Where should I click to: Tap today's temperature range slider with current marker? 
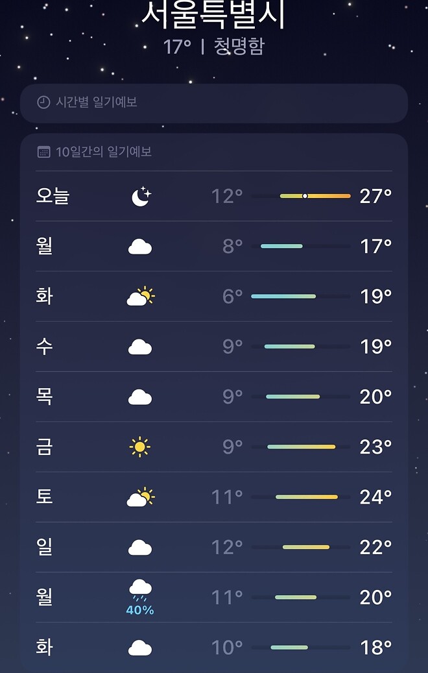(x=305, y=195)
